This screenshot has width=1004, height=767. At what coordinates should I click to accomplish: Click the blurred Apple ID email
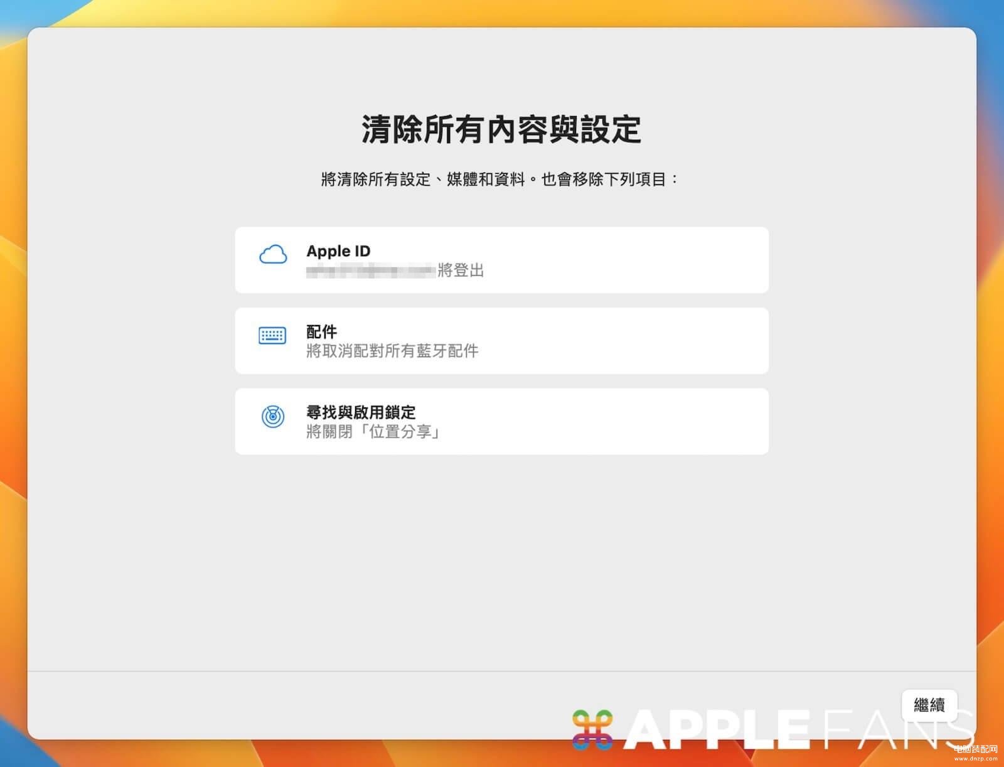[371, 271]
